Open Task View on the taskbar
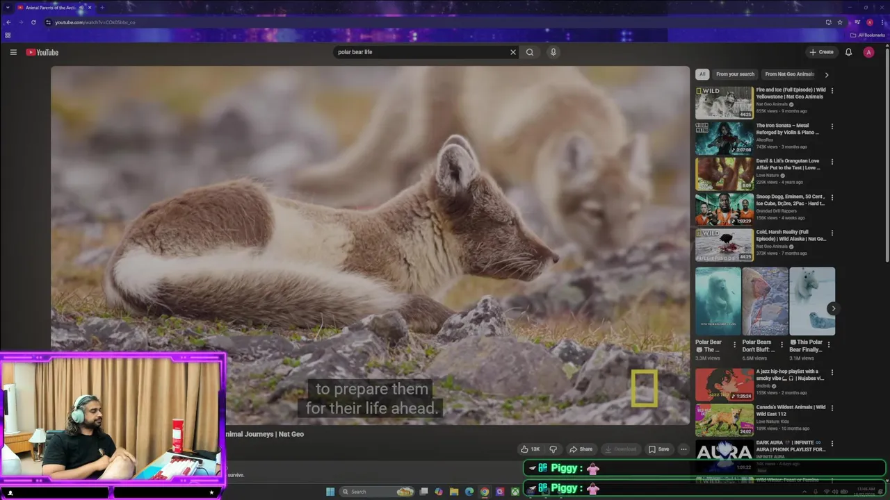 pos(423,492)
